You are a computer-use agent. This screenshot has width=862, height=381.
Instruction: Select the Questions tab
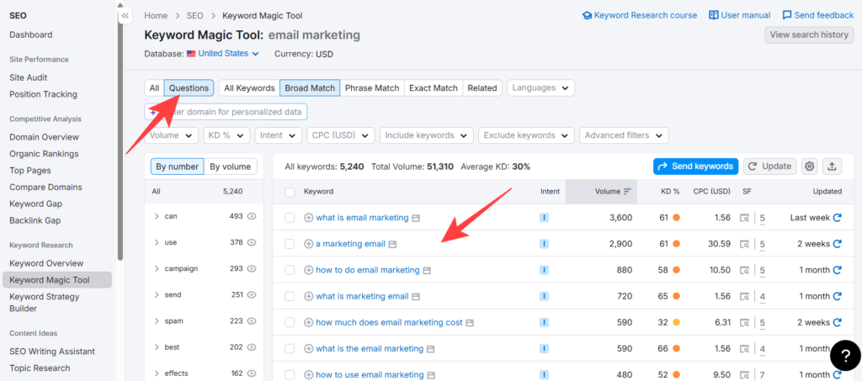pyautogui.click(x=189, y=87)
